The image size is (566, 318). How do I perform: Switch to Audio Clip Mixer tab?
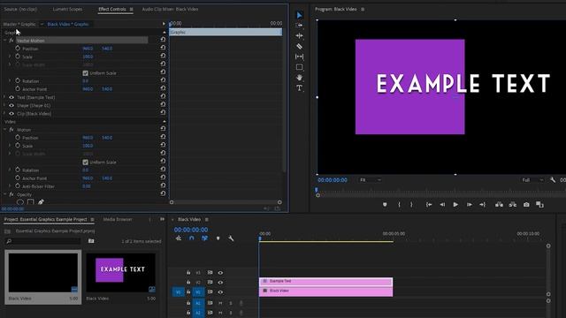click(170, 9)
